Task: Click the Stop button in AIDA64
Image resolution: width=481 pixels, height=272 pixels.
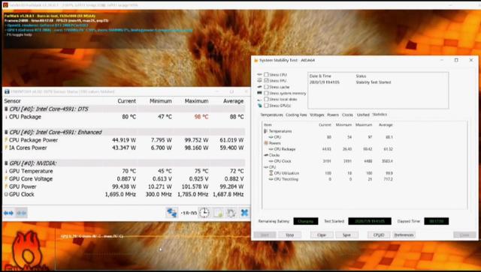Action: tap(289, 235)
